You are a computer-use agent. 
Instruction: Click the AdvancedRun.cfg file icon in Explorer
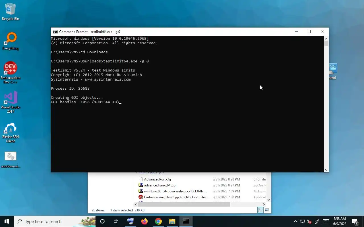click(x=140, y=179)
